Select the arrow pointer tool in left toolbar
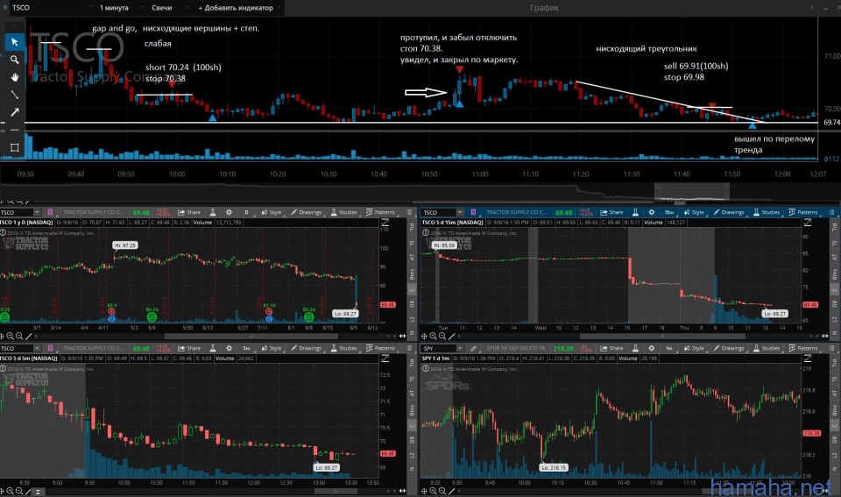Image resolution: width=841 pixels, height=497 pixels. point(15,42)
